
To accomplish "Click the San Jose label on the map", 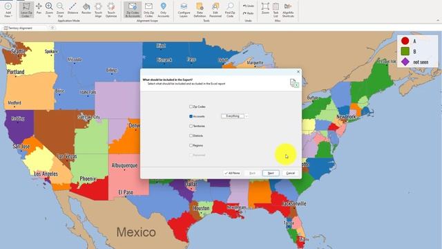I will 21,146.
